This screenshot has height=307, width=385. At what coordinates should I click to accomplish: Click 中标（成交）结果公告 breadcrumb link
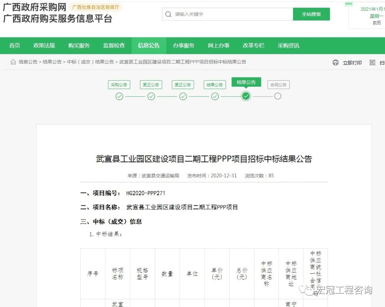(x=90, y=62)
